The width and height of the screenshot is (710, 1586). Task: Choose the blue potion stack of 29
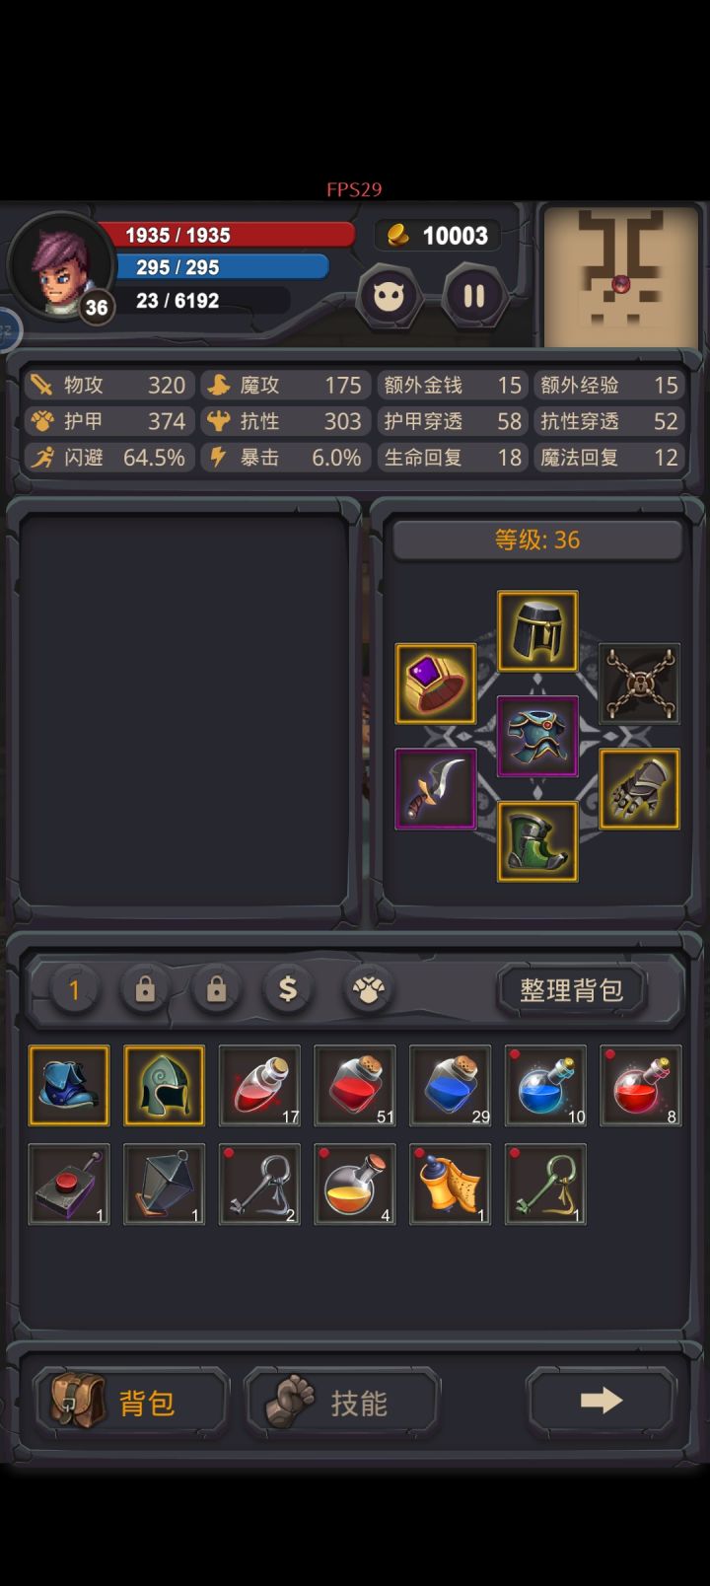pyautogui.click(x=450, y=1085)
